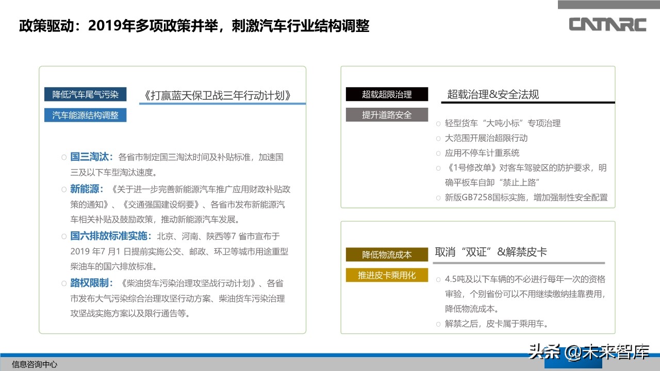Toggle the 新能源 bullet marker
The image size is (660, 371).
[63, 189]
